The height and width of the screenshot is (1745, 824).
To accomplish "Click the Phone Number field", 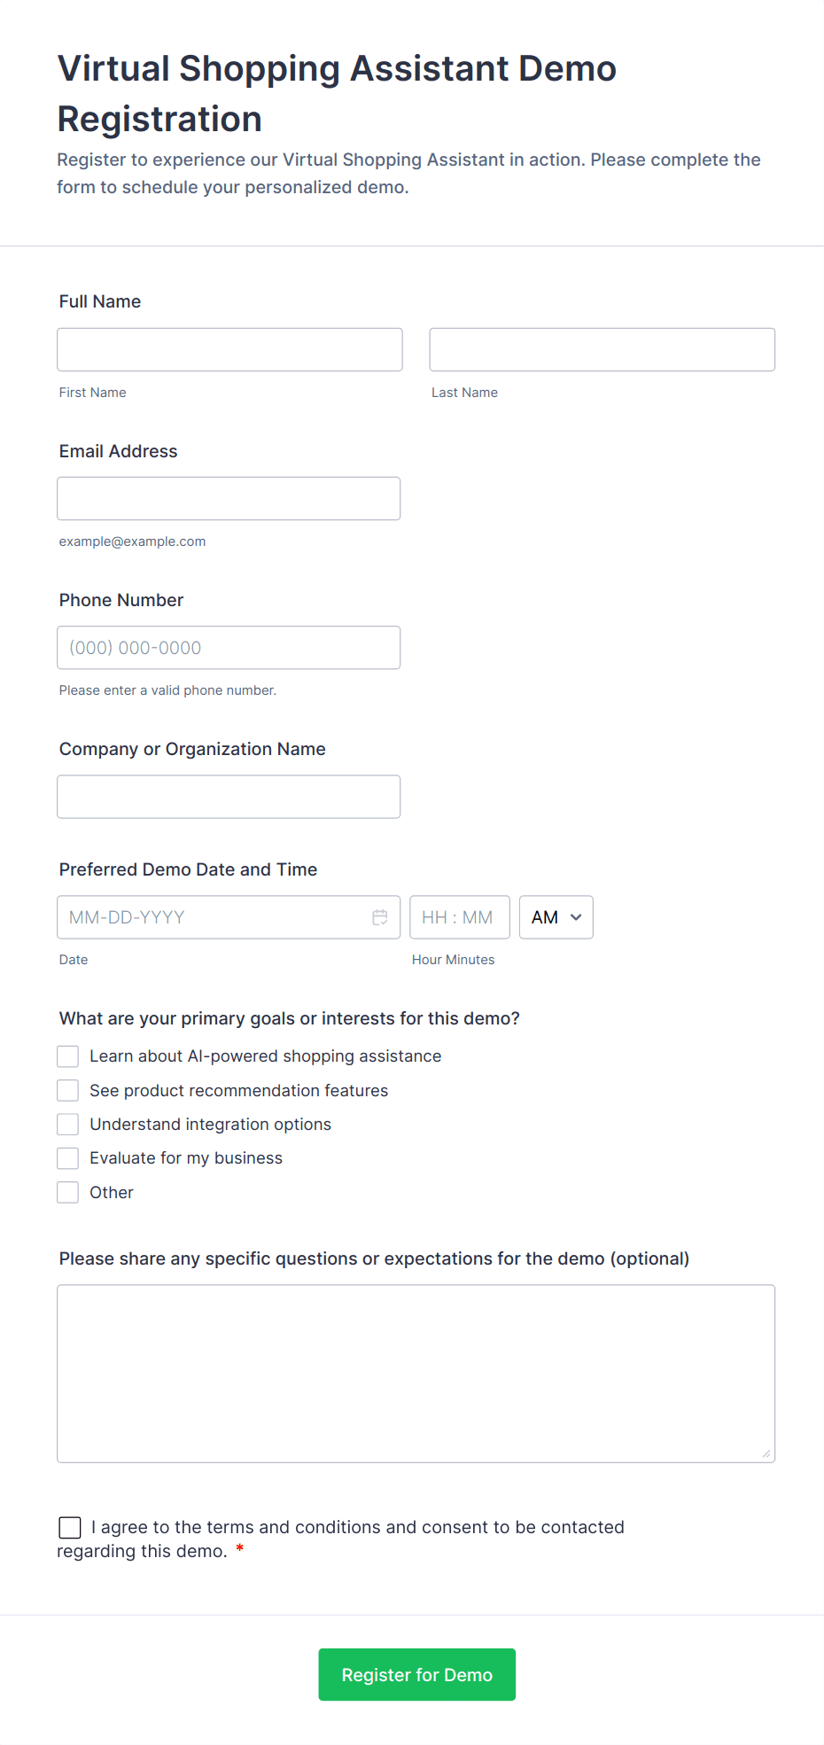I will pos(229,648).
